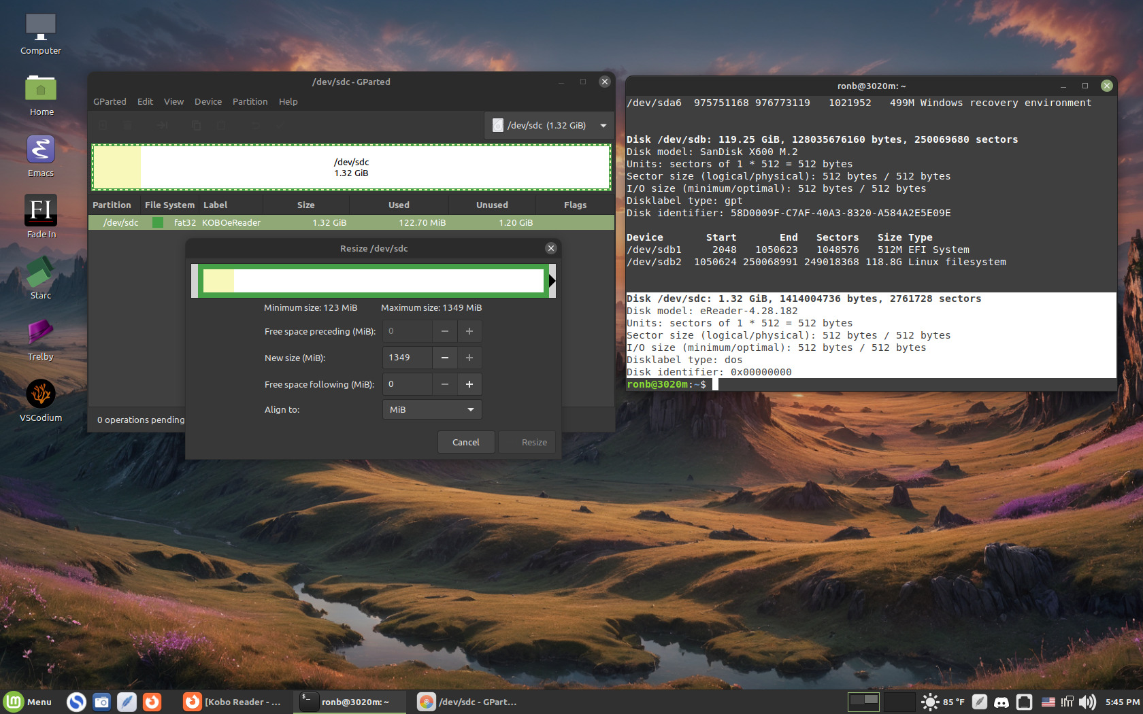
Task: Click the green fat32 color square
Action: (158, 222)
